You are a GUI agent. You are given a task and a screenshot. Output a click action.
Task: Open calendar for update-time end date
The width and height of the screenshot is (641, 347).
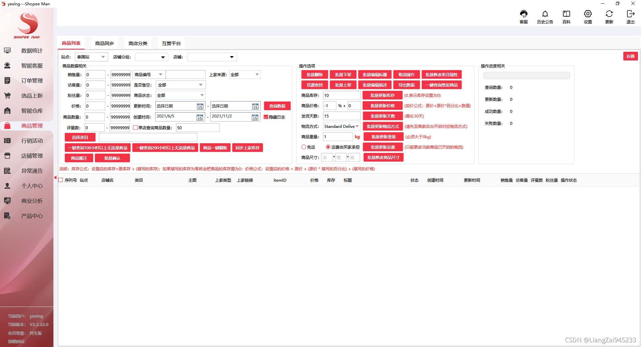[255, 106]
